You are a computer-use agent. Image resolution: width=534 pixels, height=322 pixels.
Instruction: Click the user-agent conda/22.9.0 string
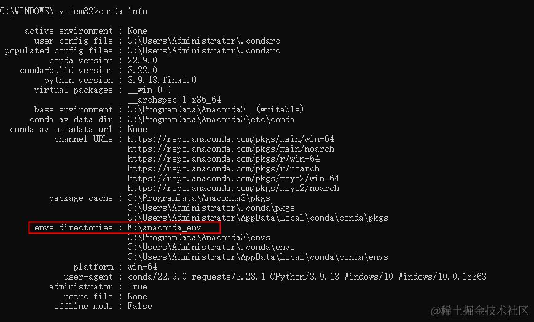[x=307, y=277]
